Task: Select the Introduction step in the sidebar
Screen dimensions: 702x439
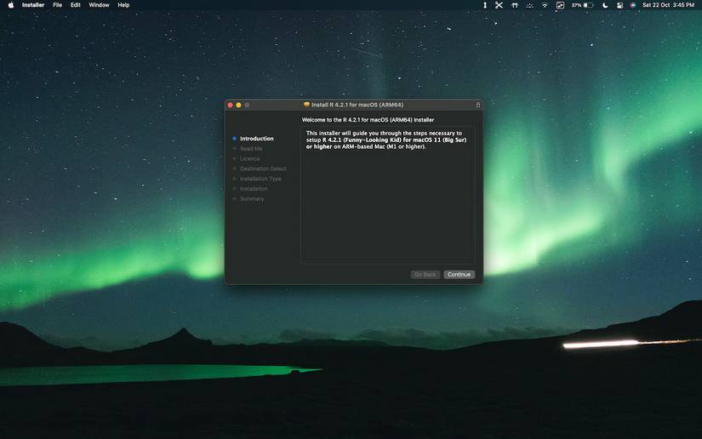Action: [256, 139]
